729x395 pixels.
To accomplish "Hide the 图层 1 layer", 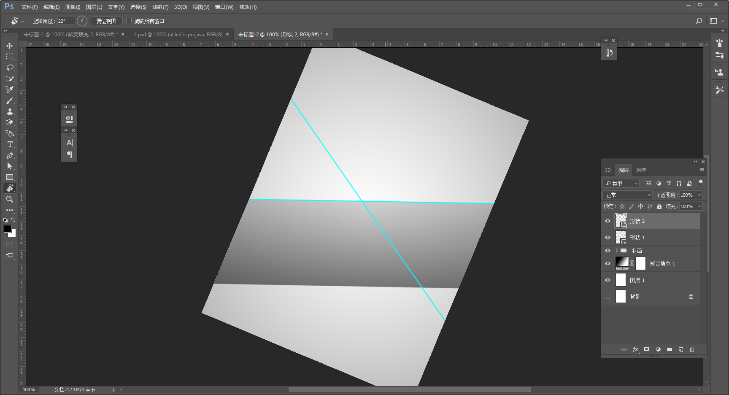I will (607, 280).
